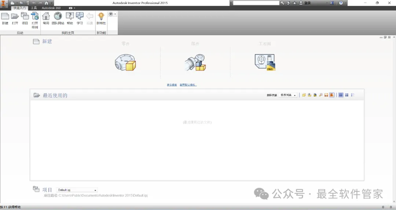Screen dimensions: 396x210
Task: Click New file icon in quick access toolbar
Action: point(12,3)
